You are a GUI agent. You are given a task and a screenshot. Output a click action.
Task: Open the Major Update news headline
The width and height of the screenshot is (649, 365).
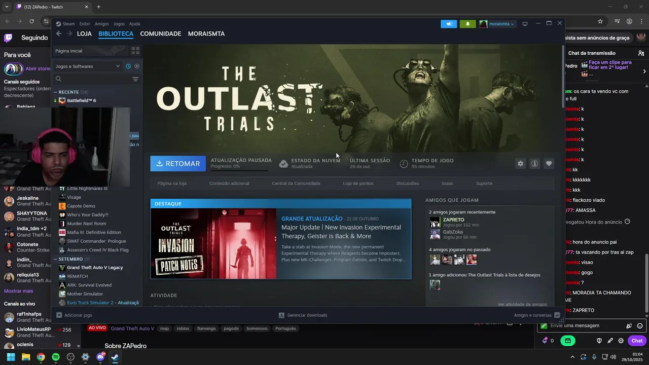pyautogui.click(x=341, y=232)
